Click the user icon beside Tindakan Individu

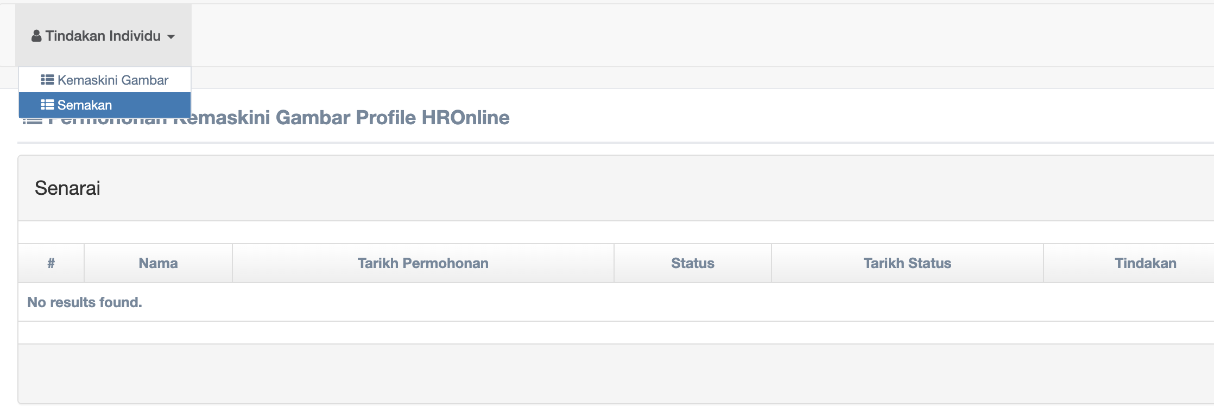36,36
